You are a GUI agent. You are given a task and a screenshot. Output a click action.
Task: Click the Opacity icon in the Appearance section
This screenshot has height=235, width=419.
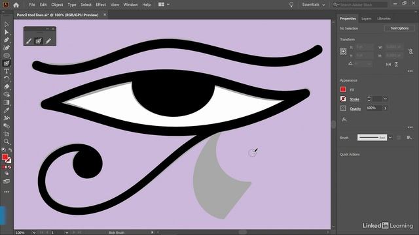[343, 108]
